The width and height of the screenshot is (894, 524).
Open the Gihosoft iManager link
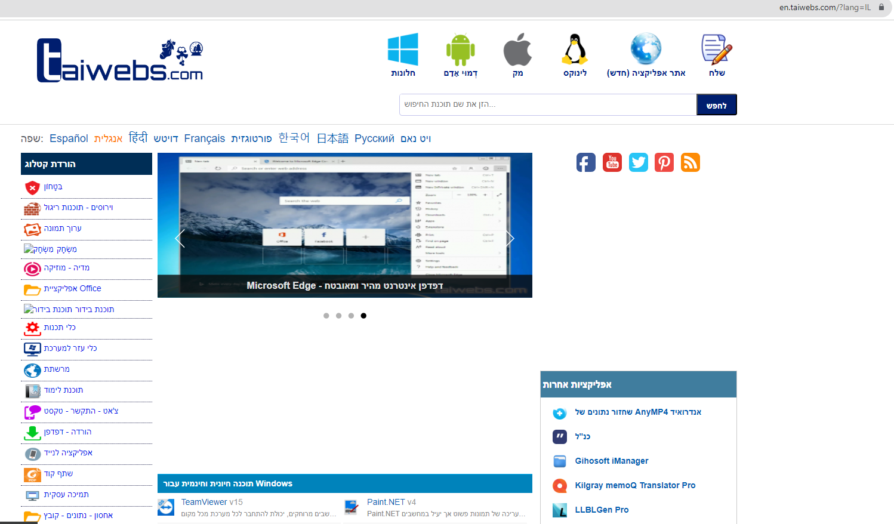tap(612, 461)
